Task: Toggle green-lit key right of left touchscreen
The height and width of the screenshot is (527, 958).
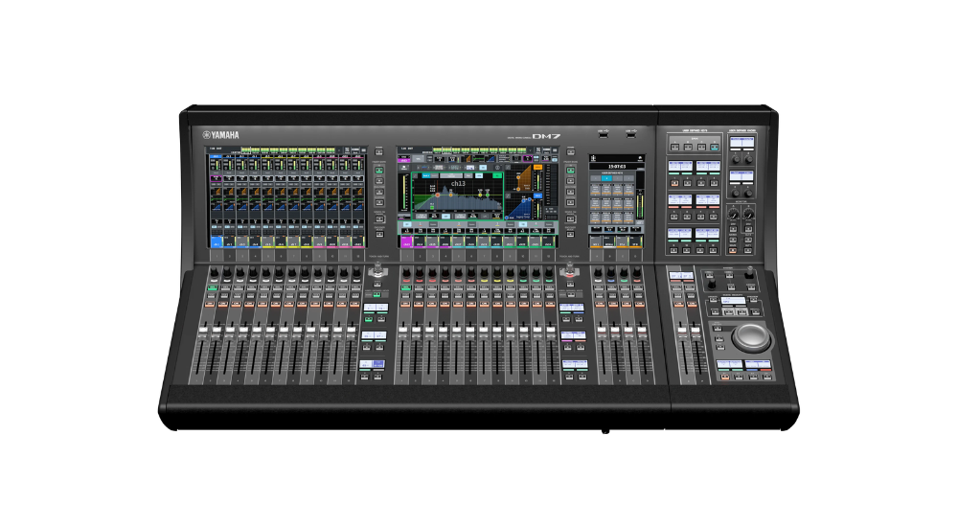Action: [378, 170]
